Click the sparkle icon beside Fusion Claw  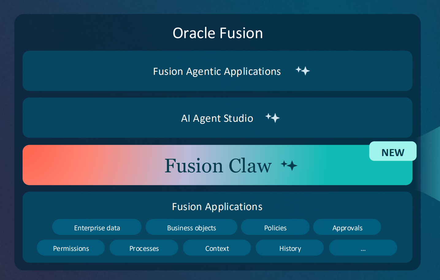(289, 166)
